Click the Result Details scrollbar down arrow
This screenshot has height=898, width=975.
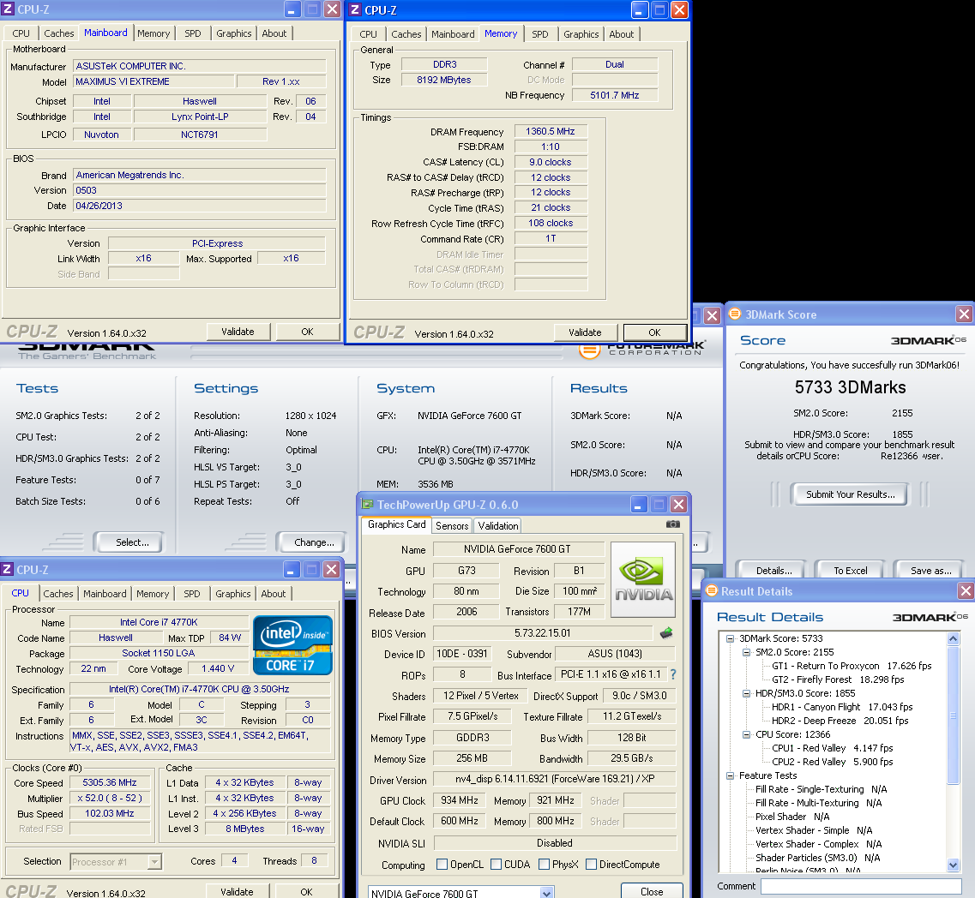tap(953, 865)
